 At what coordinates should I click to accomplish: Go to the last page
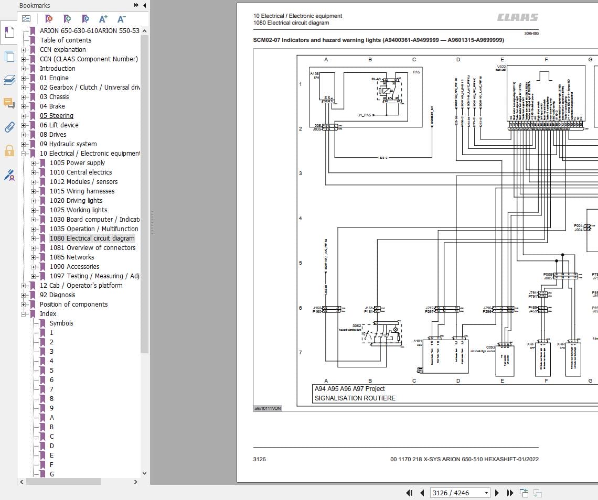(x=510, y=493)
